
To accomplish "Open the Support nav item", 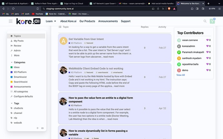I will click(x=126, y=21).
